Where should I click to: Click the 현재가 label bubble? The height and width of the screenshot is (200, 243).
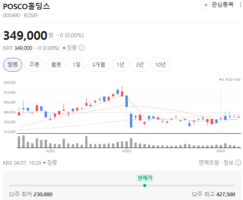point(145,178)
